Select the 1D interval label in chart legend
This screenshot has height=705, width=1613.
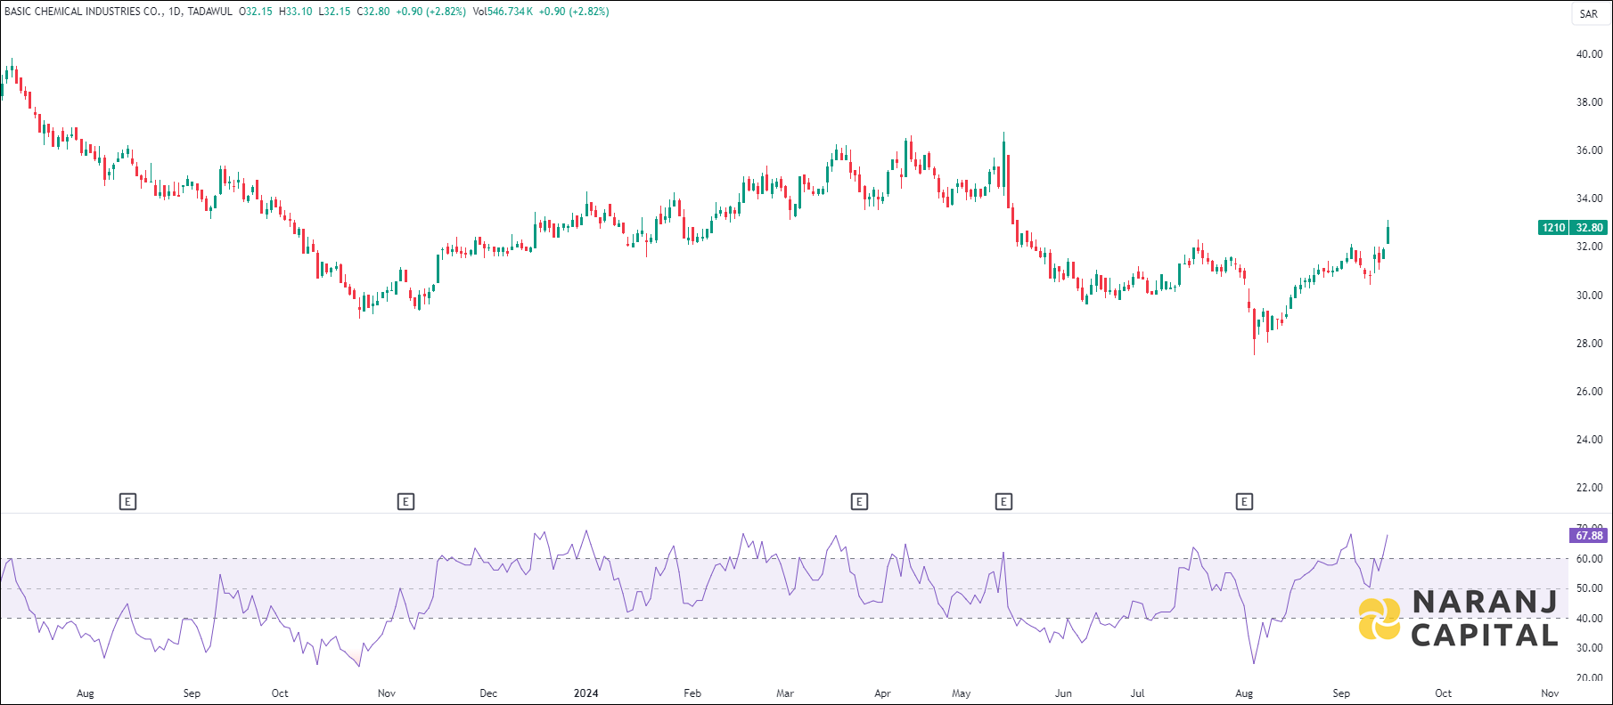(x=175, y=12)
